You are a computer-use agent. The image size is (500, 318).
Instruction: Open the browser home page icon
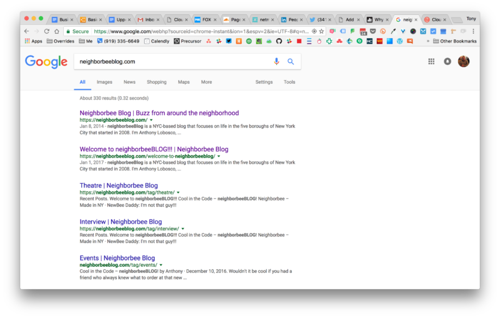pyautogui.click(x=57, y=31)
